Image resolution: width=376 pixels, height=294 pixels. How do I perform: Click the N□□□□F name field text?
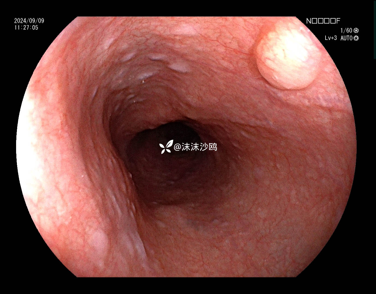[x=323, y=21]
